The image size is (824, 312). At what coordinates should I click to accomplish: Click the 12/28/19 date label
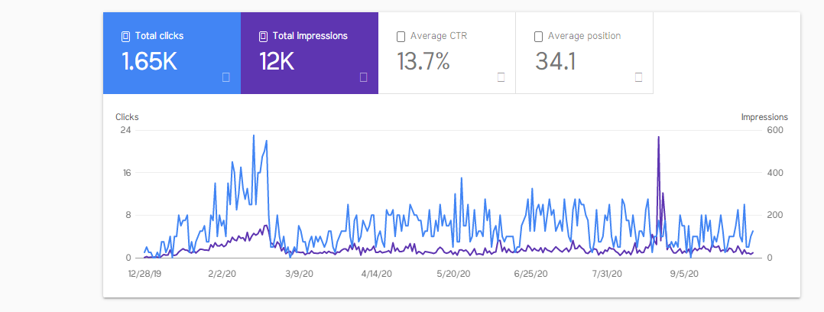tap(145, 274)
